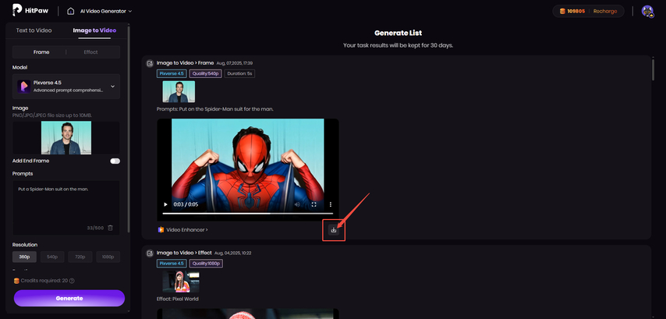Viewport: 666px width, 319px height.
Task: Click the home icon in header
Action: (71, 11)
